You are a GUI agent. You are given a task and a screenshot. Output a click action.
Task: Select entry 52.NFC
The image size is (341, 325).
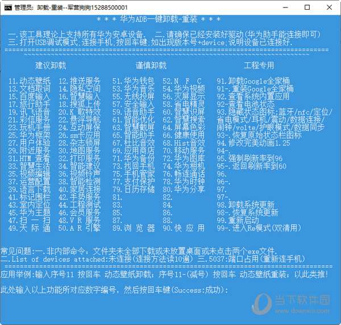(182, 81)
